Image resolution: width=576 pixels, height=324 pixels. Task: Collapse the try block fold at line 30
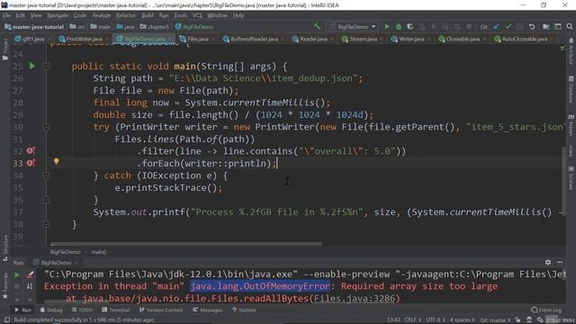[x=46, y=127]
